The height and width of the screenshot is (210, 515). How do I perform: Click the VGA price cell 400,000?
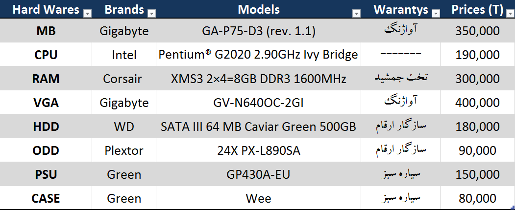[x=477, y=103]
